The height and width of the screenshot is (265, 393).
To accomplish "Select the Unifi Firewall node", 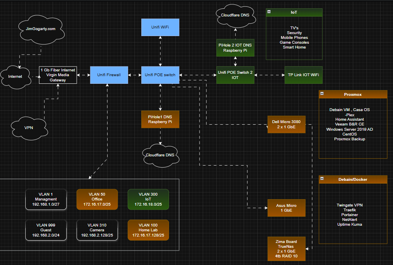I will (109, 75).
